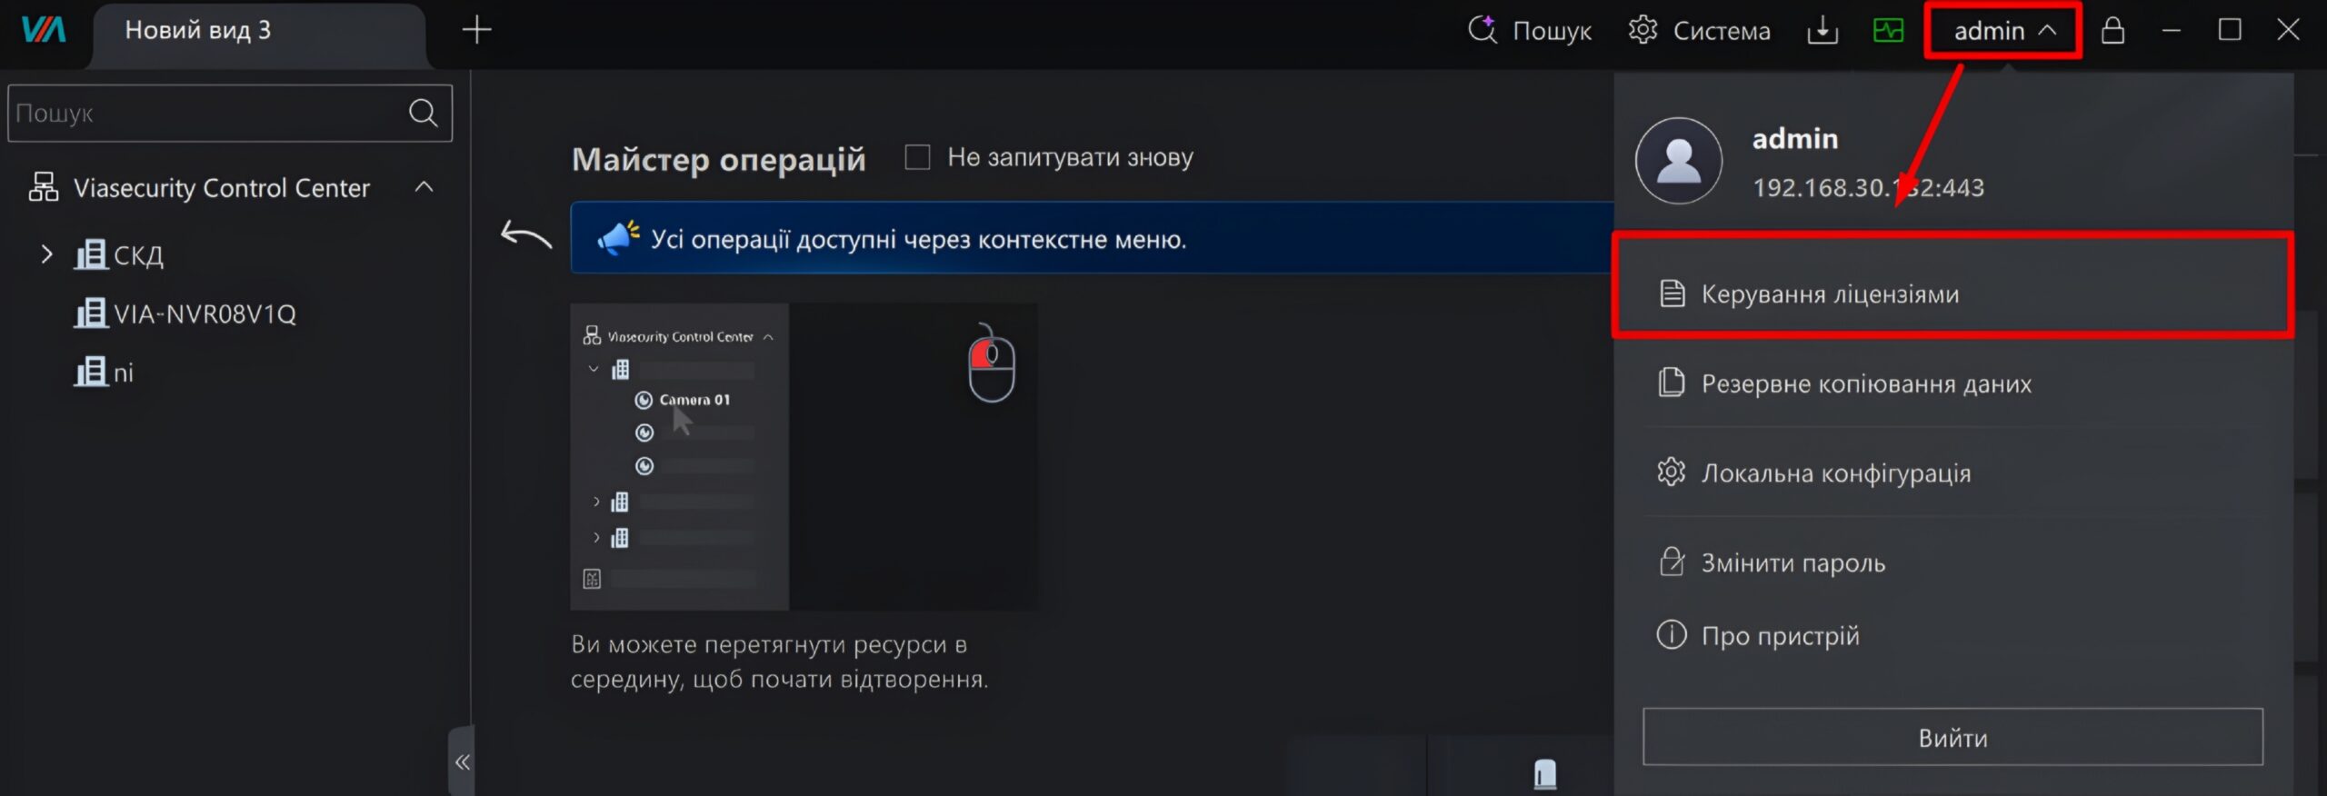The image size is (2327, 796).
Task: Expand the СКД tree node
Action: (x=47, y=254)
